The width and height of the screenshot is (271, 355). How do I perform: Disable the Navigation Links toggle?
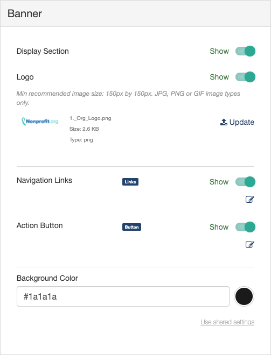pos(245,182)
